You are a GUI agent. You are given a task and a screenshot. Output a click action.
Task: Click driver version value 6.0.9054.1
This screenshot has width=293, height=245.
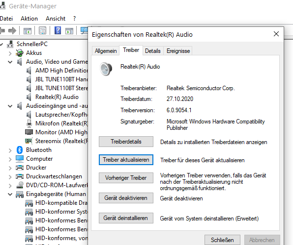pyautogui.click(x=179, y=110)
